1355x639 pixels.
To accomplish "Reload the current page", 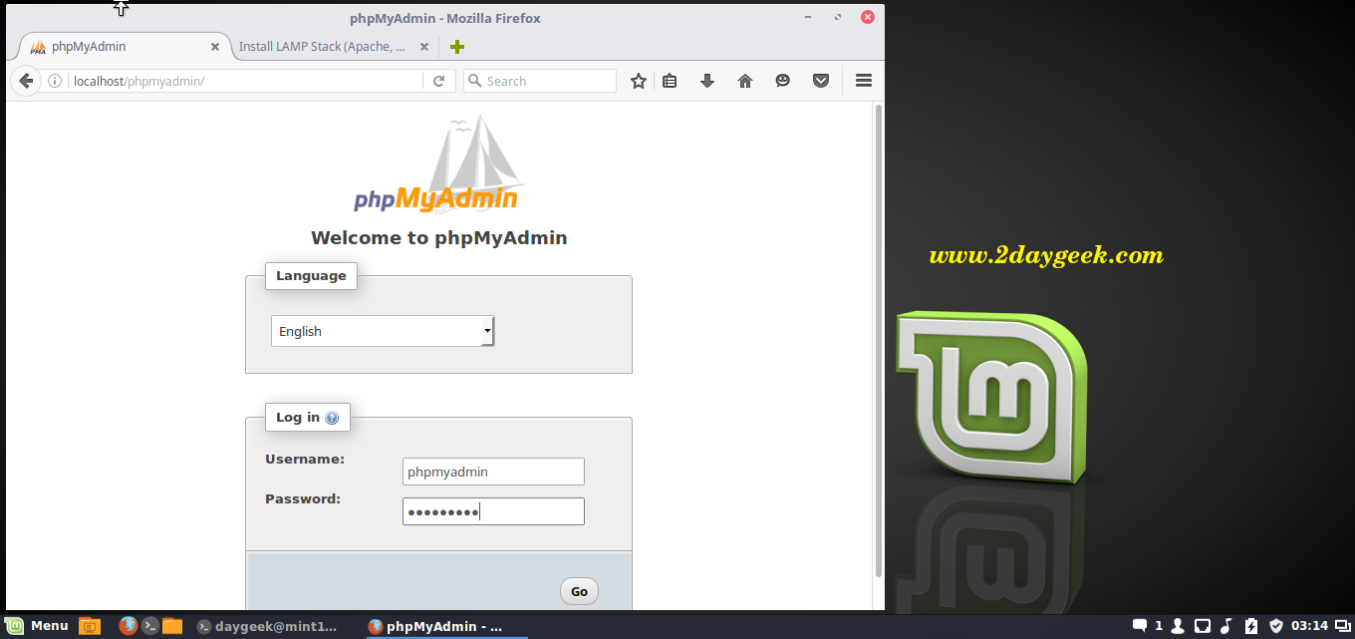I will click(x=438, y=81).
